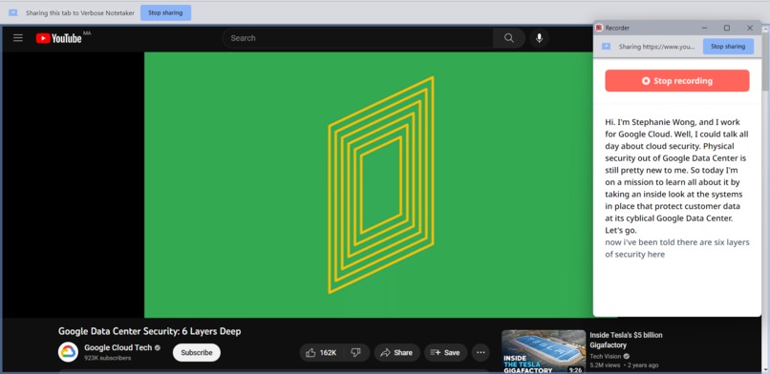
Task: Click the video title 'Google Data Center Security: 6 Layers Deep'
Action: (x=150, y=331)
